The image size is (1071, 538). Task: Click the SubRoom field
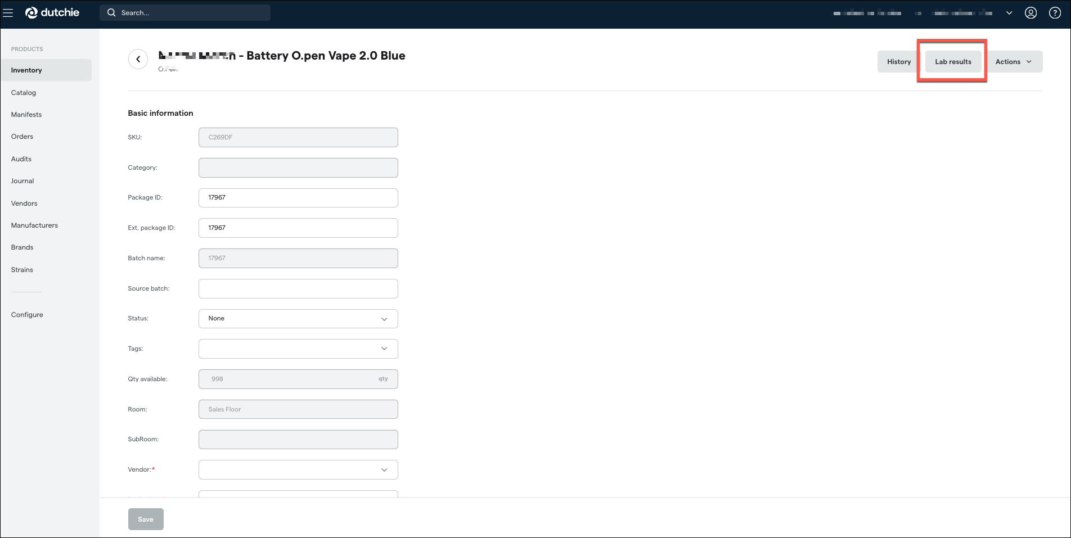[298, 440]
